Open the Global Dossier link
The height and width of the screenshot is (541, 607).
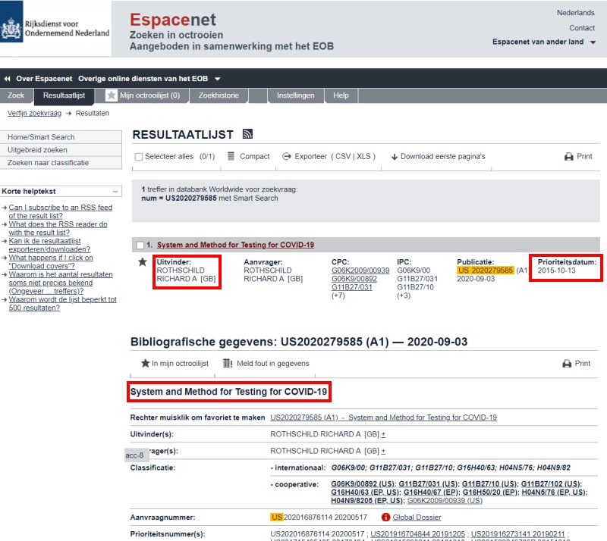point(417,518)
